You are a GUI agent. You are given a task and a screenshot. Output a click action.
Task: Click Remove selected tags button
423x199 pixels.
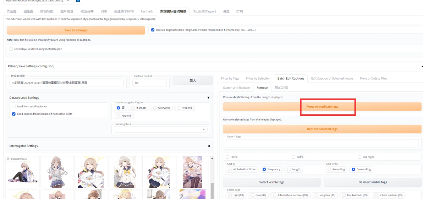pyautogui.click(x=322, y=129)
